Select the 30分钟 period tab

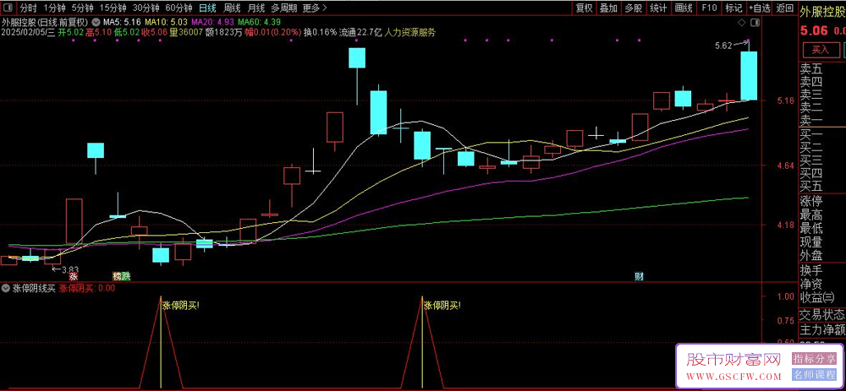146,8
